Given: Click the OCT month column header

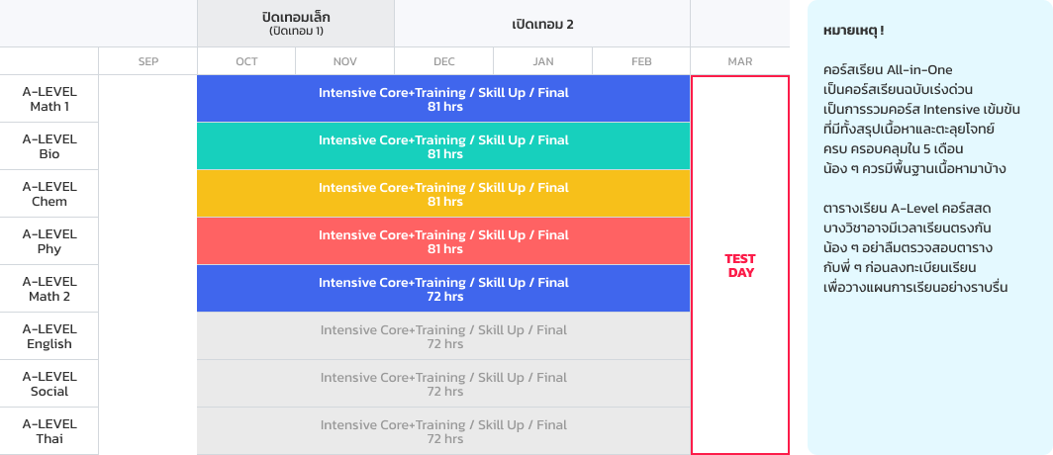Looking at the screenshot, I should click(246, 61).
